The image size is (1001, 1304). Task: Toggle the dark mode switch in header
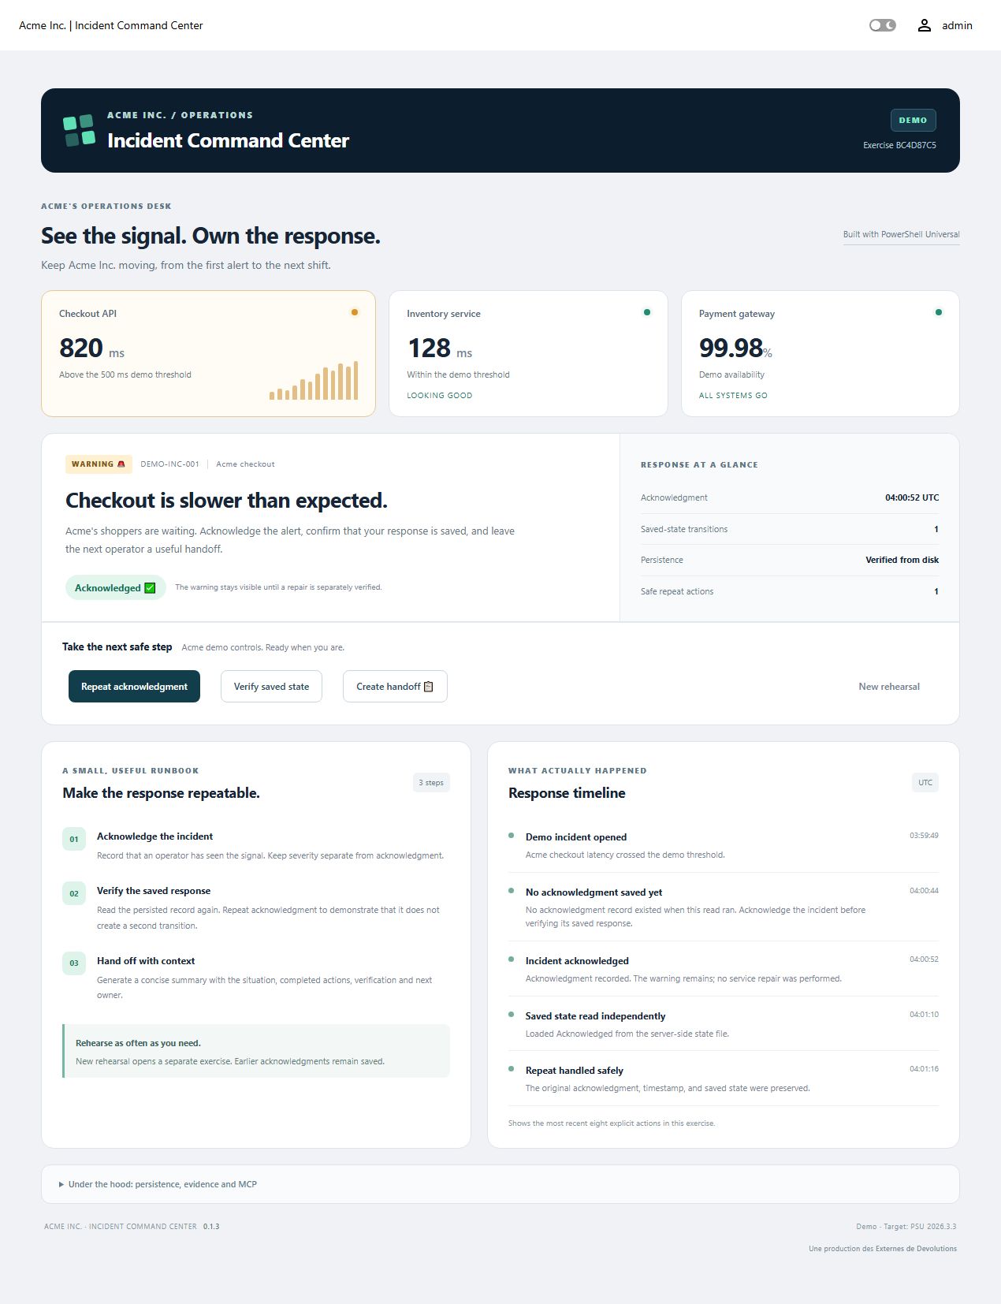(882, 25)
